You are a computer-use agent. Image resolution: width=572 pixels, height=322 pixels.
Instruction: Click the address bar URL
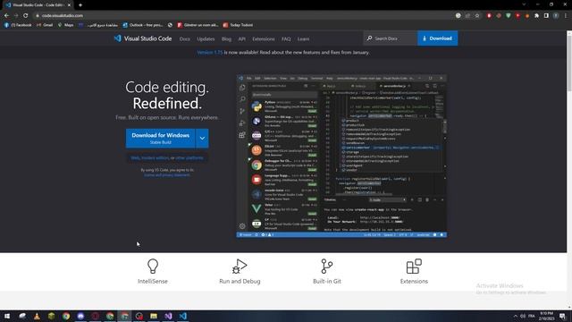(x=62, y=16)
